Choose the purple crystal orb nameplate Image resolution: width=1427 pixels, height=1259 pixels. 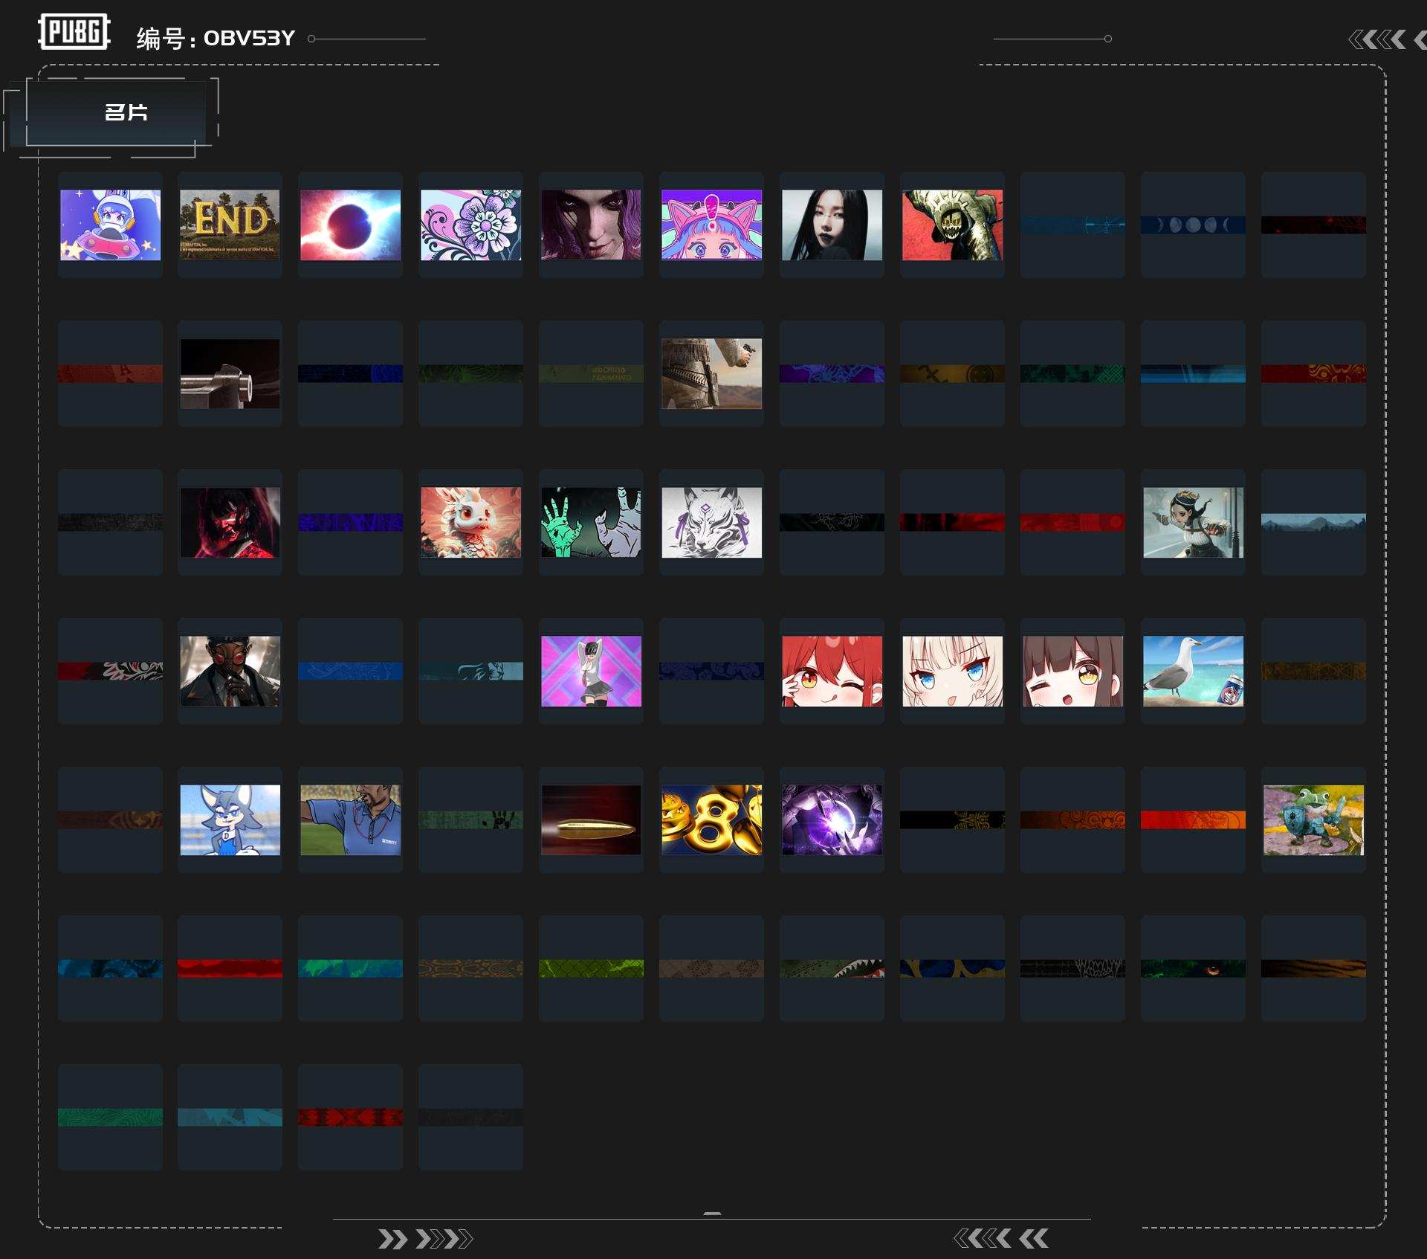[x=832, y=820]
